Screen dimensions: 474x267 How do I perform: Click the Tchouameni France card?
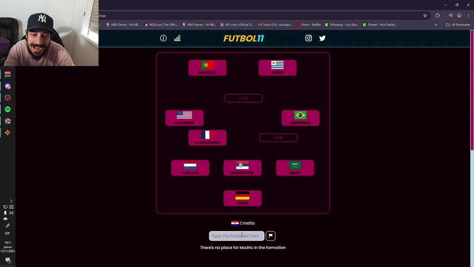tap(207, 138)
